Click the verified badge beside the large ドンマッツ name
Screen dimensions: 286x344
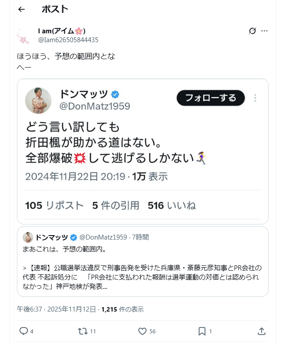tap(115, 94)
